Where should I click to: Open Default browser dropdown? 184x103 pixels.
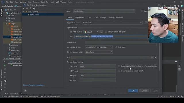91,32
